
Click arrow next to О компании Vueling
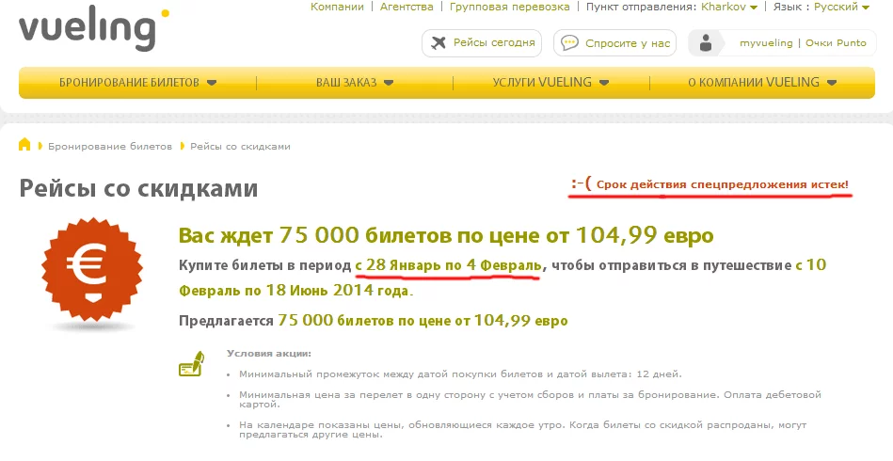(x=832, y=83)
